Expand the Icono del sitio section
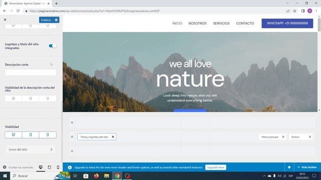The width and height of the screenshot is (321, 180). pos(31,149)
